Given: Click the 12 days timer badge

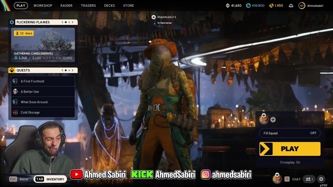Looking at the screenshot, I should coord(24,33).
